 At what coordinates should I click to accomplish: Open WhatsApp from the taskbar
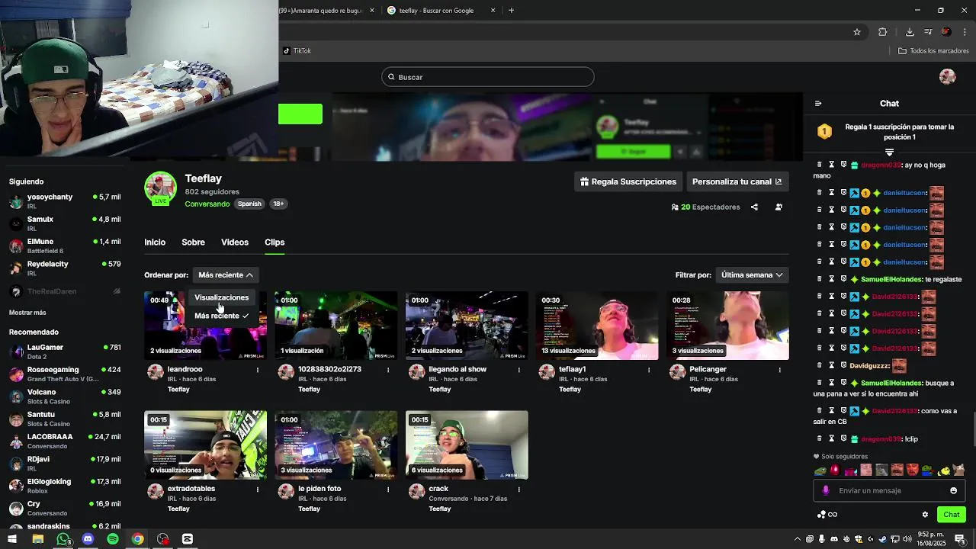[x=63, y=539]
